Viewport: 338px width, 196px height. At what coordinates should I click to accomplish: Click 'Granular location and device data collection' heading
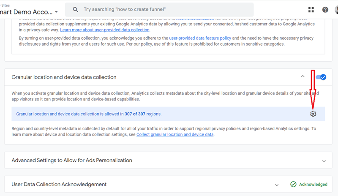[x=64, y=77]
